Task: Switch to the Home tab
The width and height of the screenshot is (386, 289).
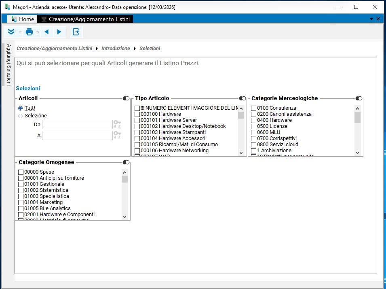Action: pyautogui.click(x=23, y=19)
